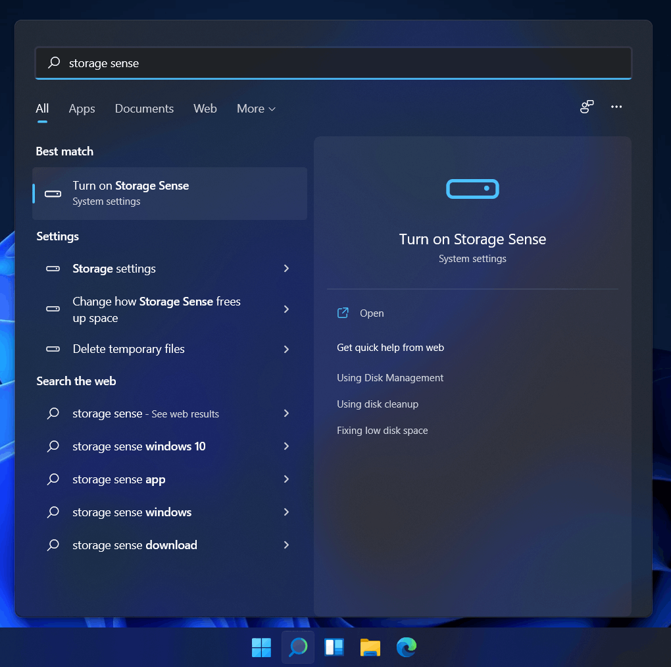Click the search icon beside 'storage sense download'
This screenshot has height=667, width=671.
tap(53, 545)
